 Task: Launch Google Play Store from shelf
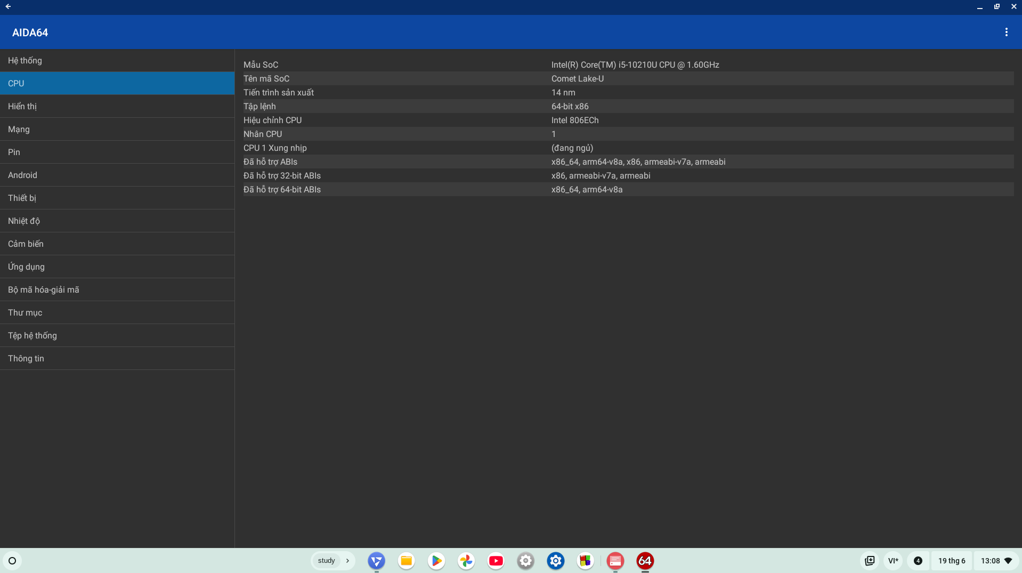point(436,561)
